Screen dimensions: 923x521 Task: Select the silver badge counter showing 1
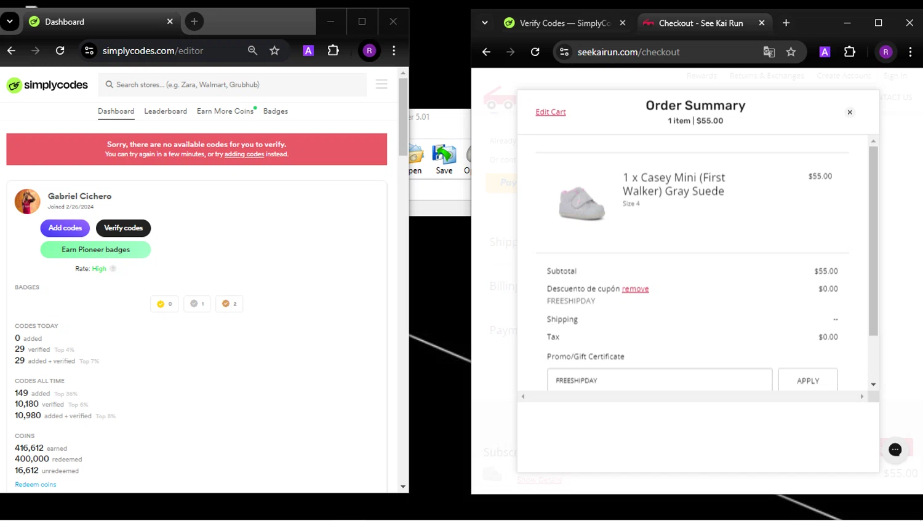point(197,304)
